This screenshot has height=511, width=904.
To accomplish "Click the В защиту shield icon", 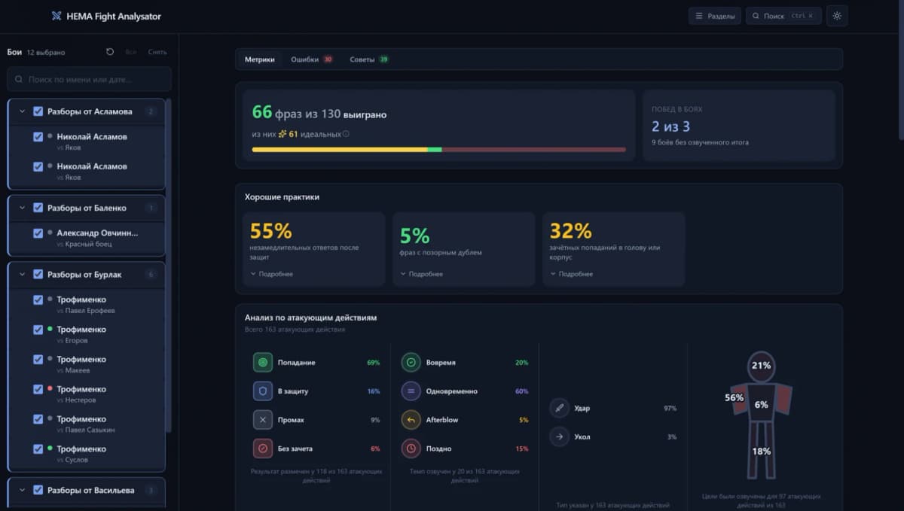I will (x=263, y=391).
